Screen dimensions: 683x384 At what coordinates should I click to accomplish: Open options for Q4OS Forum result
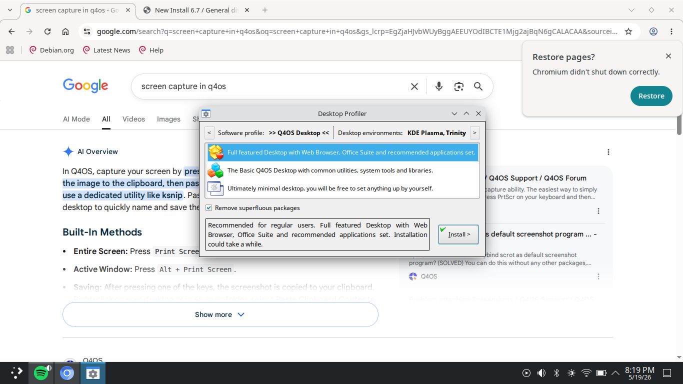(x=598, y=211)
